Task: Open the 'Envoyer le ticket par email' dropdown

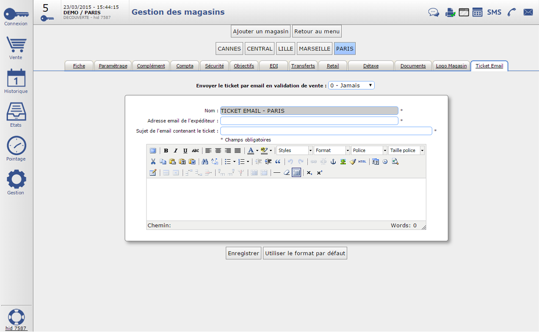Action: pos(351,86)
